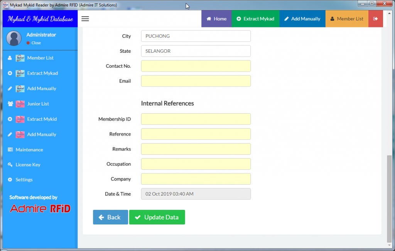Click the Admire RFID logo in sidebar
This screenshot has width=395, height=251.
pyautogui.click(x=40, y=209)
